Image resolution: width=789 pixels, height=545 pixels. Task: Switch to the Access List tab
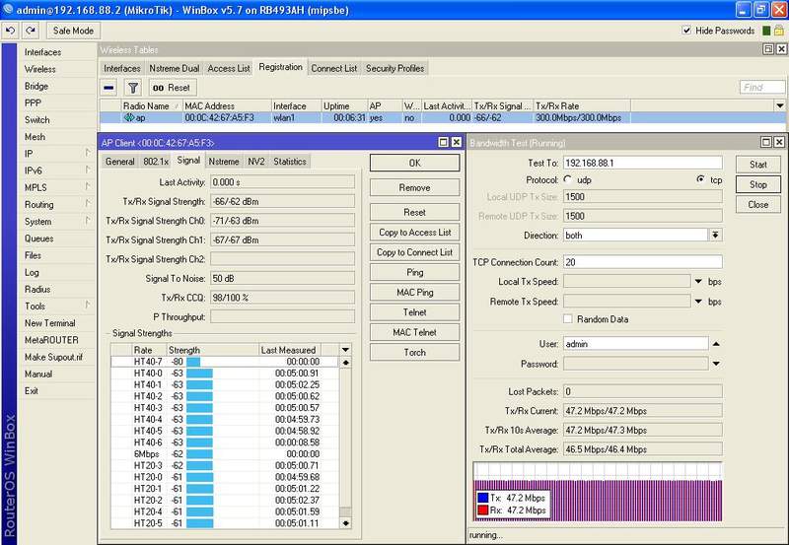click(x=228, y=68)
